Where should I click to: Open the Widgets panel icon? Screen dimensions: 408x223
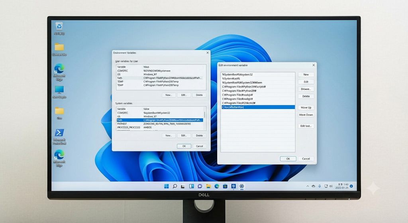click(x=192, y=186)
